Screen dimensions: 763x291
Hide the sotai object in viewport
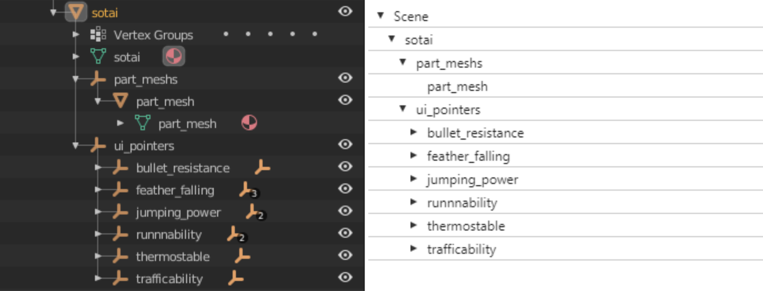345,11
